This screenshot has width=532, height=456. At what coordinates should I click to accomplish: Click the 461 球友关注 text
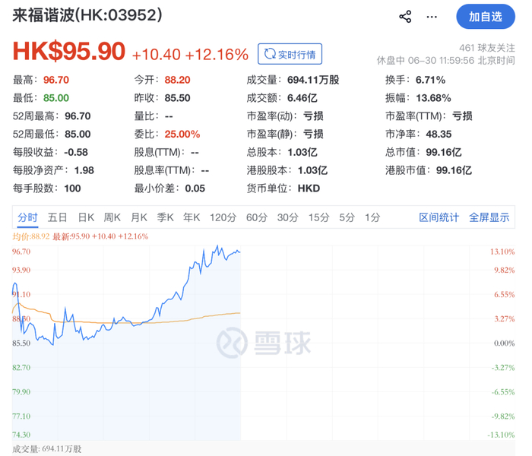[x=487, y=48]
